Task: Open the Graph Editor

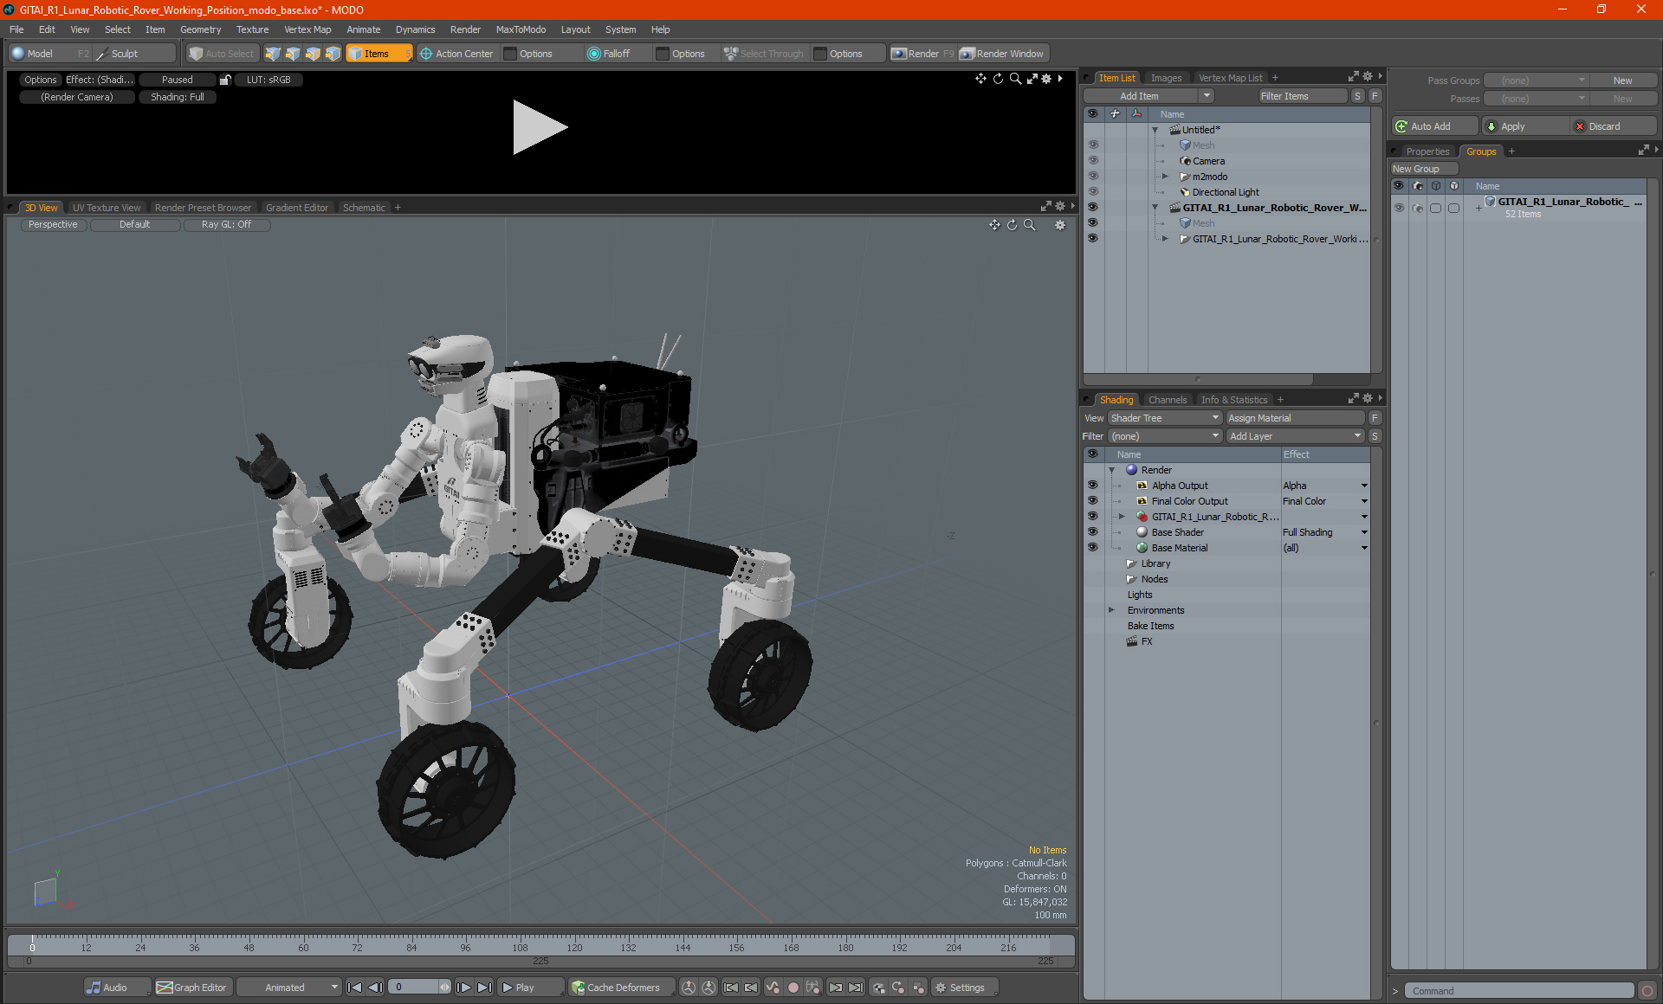Action: (191, 988)
